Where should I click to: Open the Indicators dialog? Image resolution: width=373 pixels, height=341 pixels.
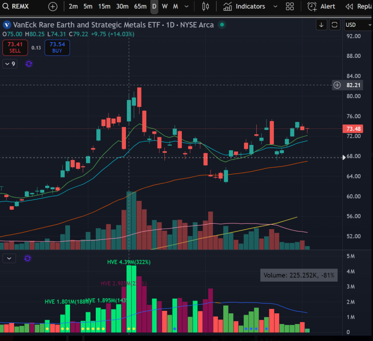pos(244,6)
